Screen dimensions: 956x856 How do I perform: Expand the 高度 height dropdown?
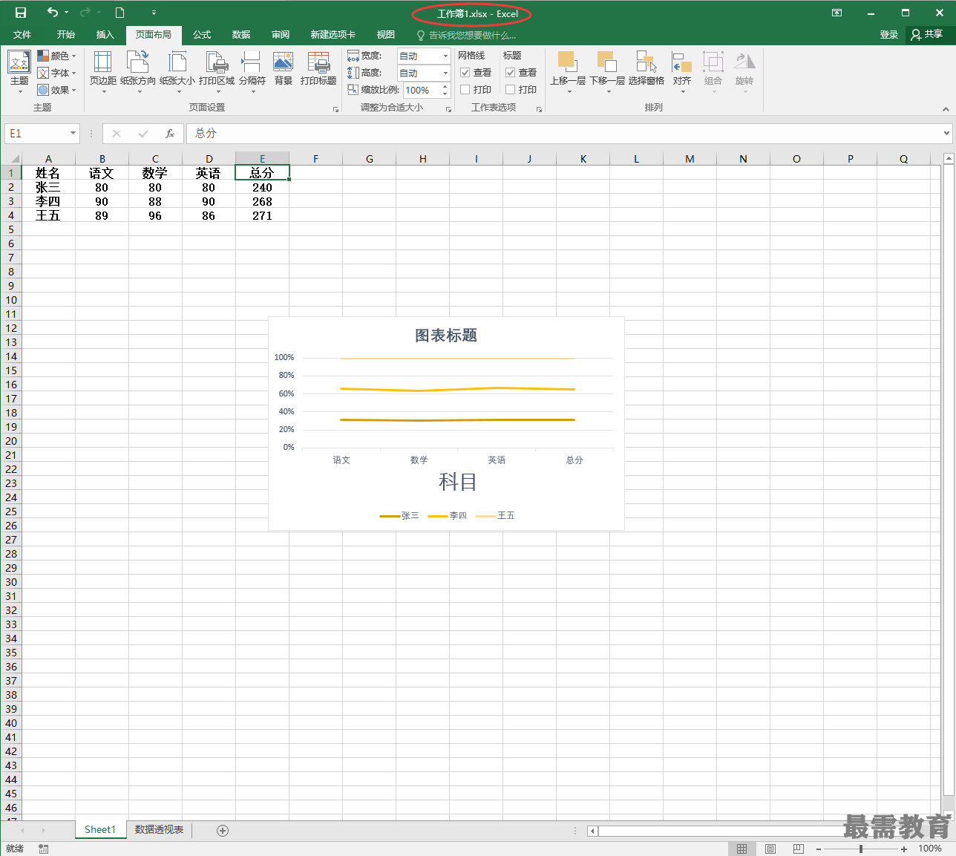(x=445, y=73)
